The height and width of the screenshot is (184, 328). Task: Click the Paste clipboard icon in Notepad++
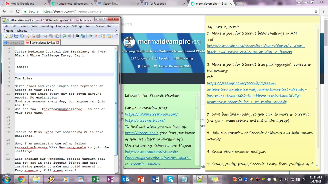tap(57, 36)
